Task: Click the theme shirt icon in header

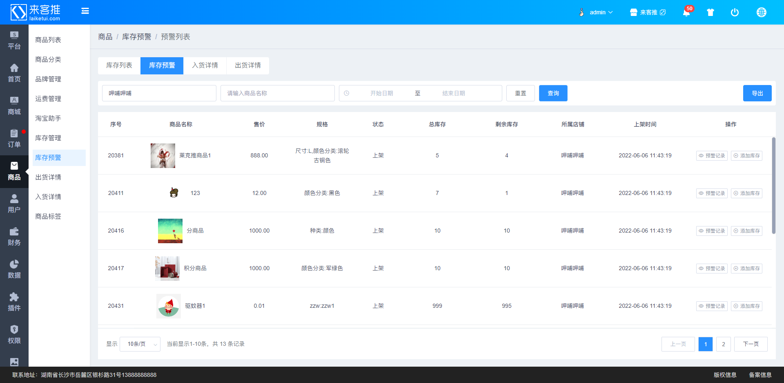Action: click(710, 12)
